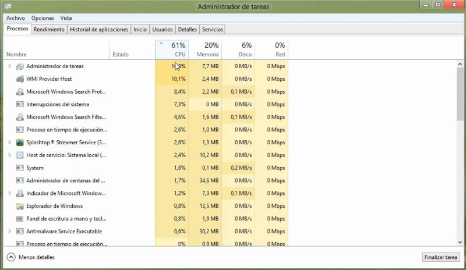
Task: Click the 34,6 MB memory value
Action: [x=209, y=180]
